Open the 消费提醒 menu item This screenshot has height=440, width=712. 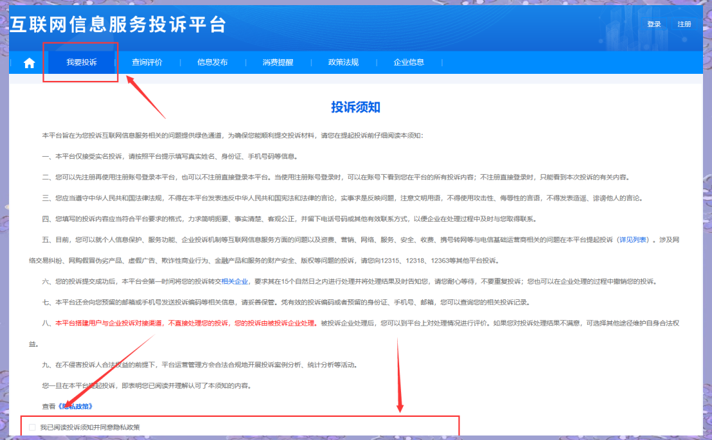coord(278,62)
